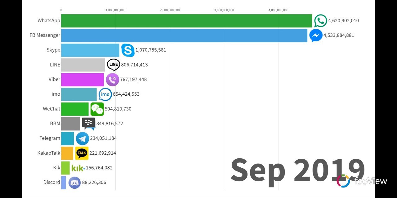397x198 pixels.
Task: Click the value 4,620,902,010
Action: [343, 21]
